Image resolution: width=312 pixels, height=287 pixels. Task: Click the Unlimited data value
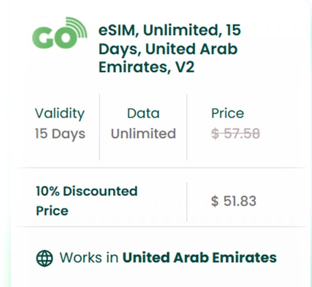coord(143,134)
